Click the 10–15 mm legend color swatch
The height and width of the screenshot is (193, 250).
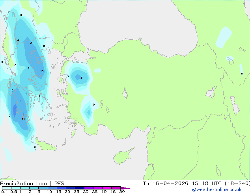pyautogui.click(x=52, y=188)
